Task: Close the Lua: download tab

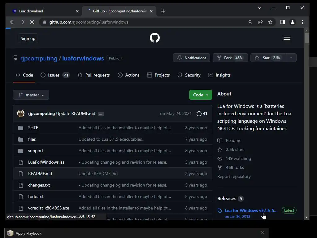Action: coord(77,11)
